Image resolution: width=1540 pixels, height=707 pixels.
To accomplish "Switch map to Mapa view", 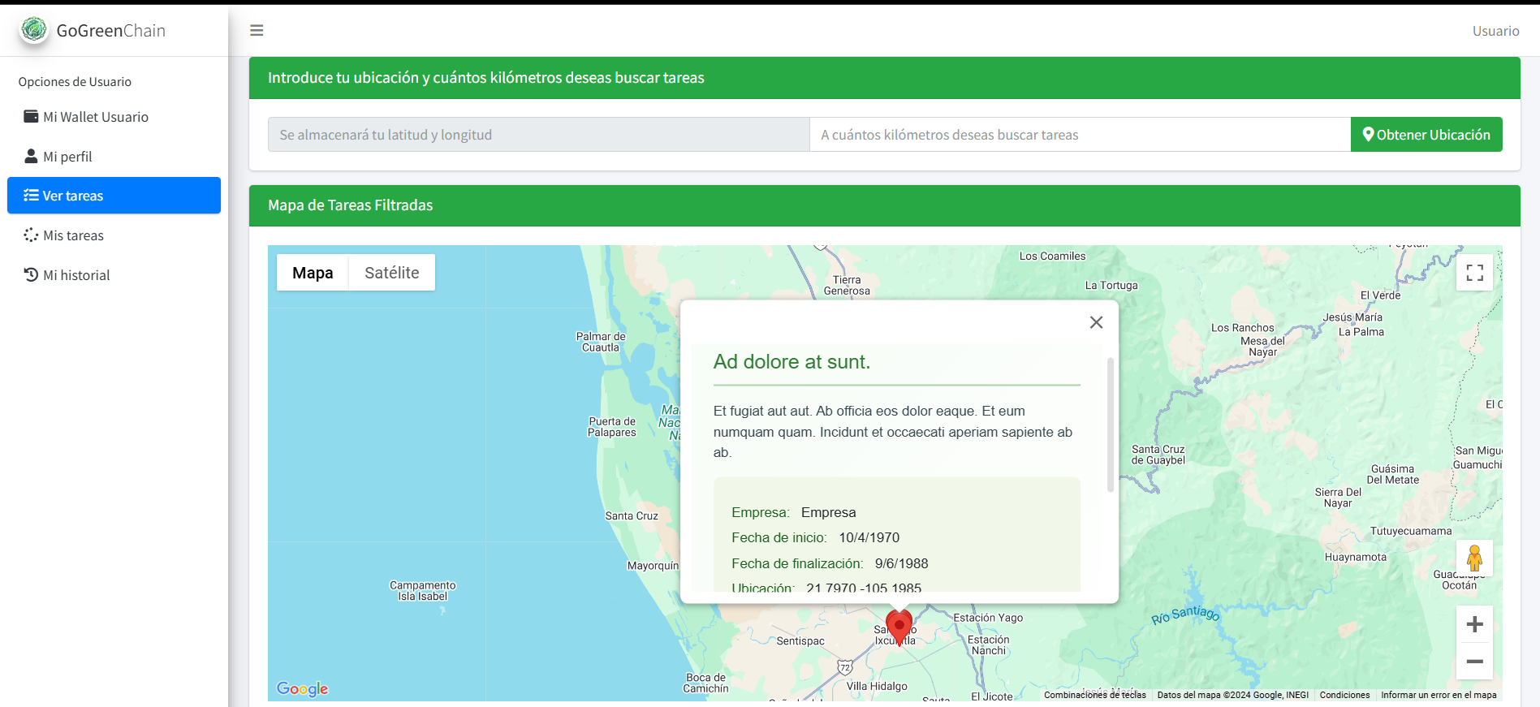I will click(x=313, y=273).
